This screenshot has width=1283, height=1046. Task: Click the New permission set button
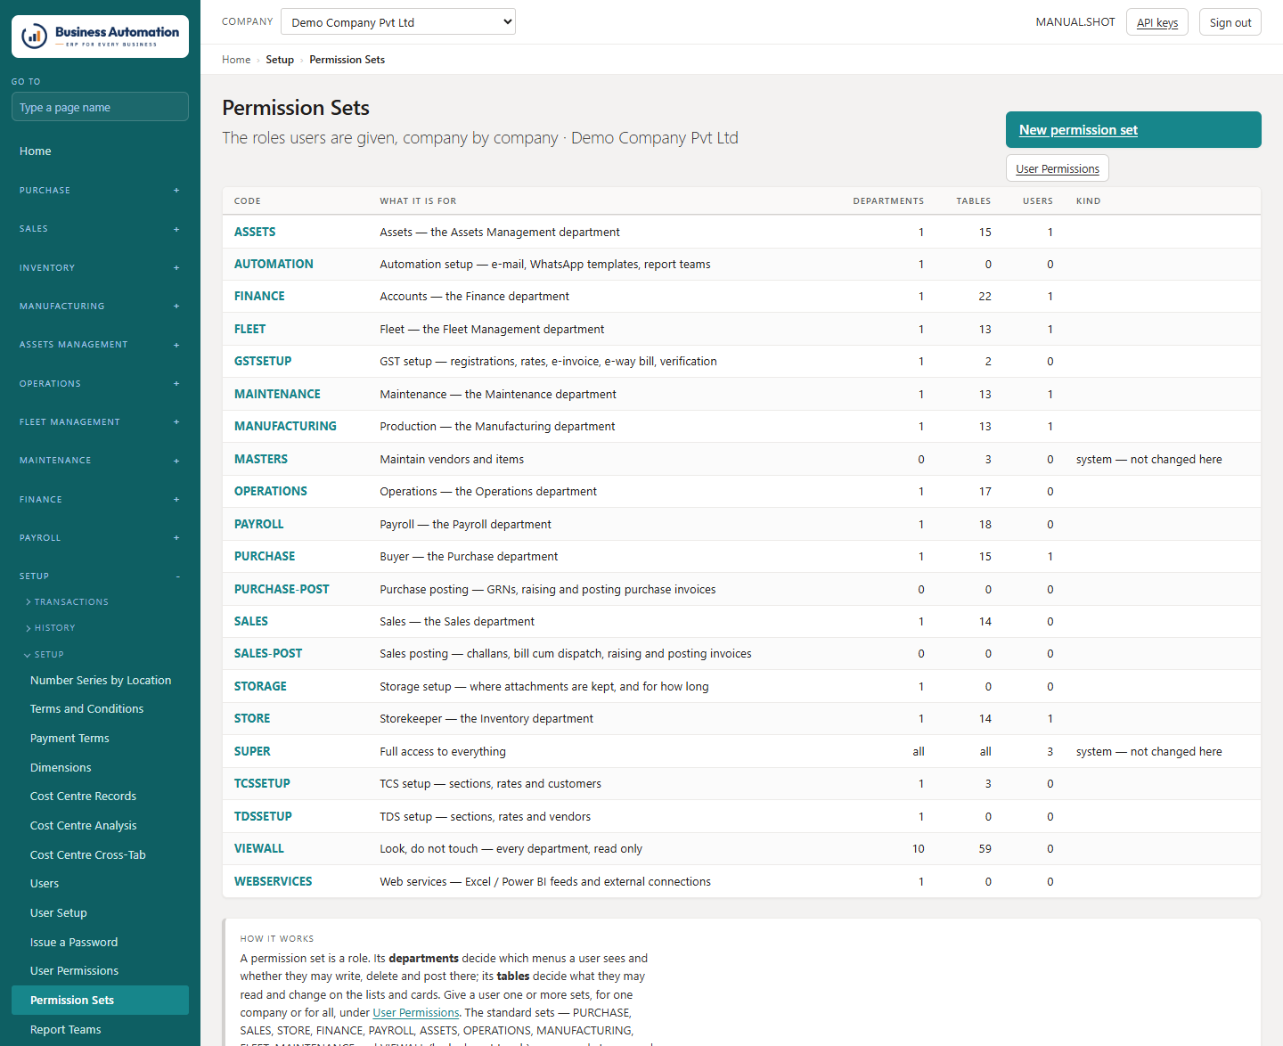1133,130
